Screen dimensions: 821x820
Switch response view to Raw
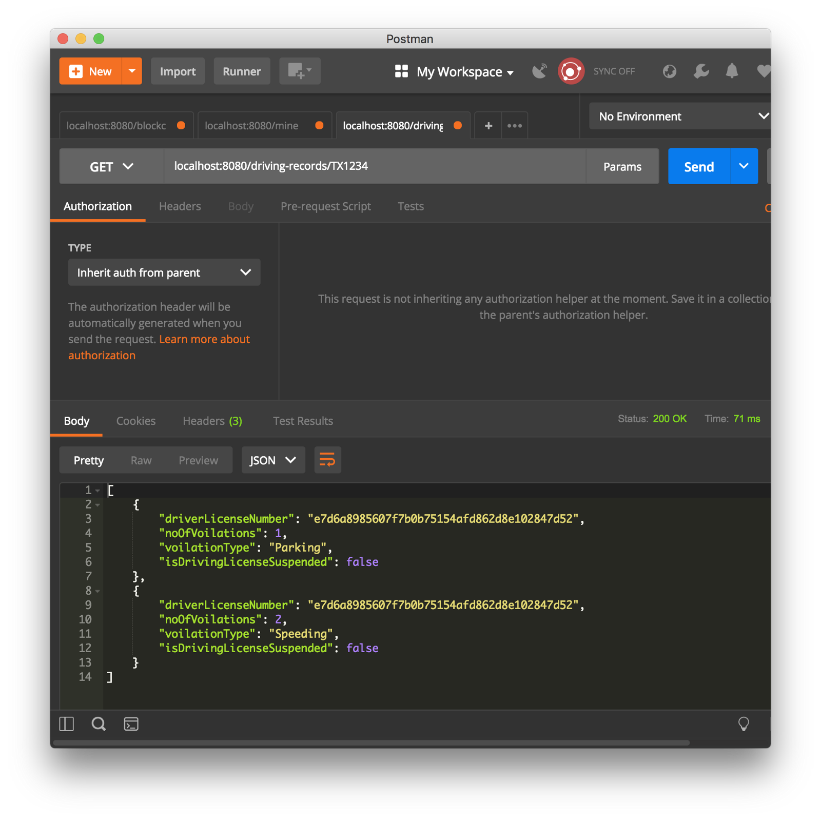pos(141,460)
